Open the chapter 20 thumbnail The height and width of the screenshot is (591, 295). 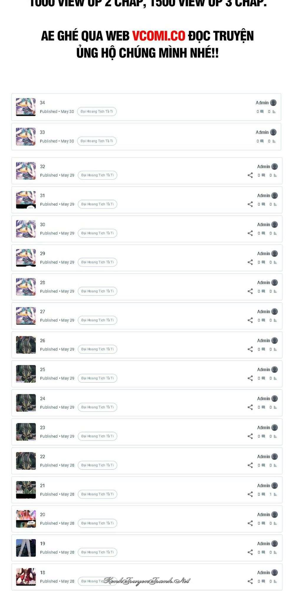[26, 519]
